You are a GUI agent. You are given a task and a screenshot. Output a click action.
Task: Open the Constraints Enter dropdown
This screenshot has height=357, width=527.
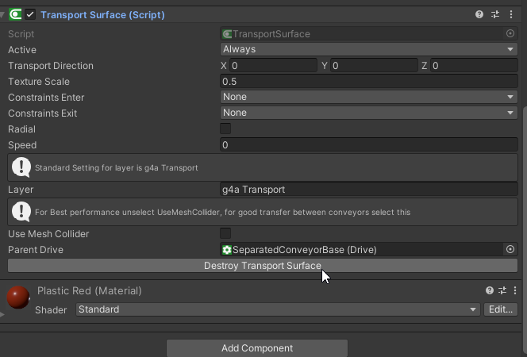point(369,97)
